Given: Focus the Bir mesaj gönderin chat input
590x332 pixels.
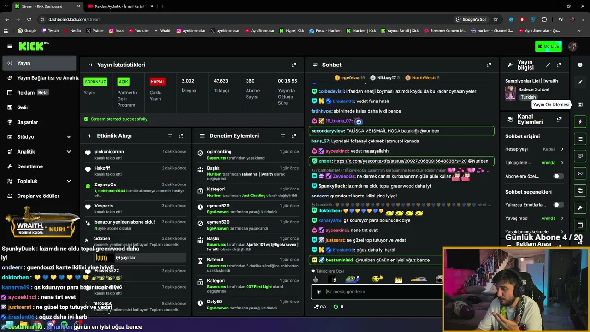Looking at the screenshot, I should tap(377, 292).
